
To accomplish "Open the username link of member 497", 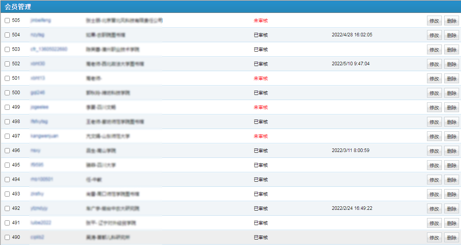I will pyautogui.click(x=45, y=136).
